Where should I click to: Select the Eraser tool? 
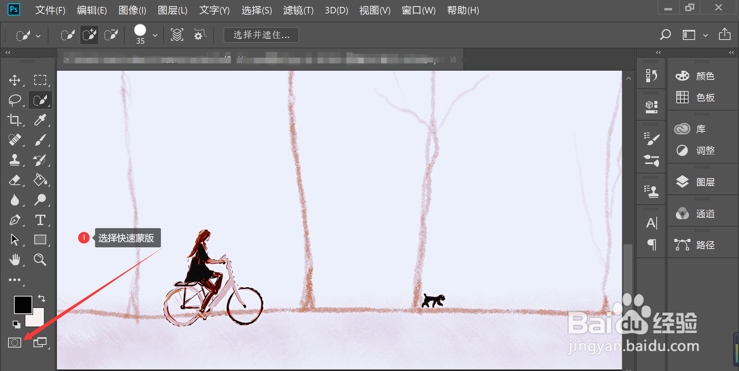pos(15,180)
